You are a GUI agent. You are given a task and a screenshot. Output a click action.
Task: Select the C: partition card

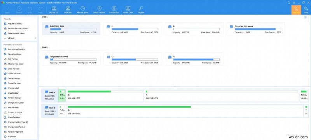coord(133,59)
